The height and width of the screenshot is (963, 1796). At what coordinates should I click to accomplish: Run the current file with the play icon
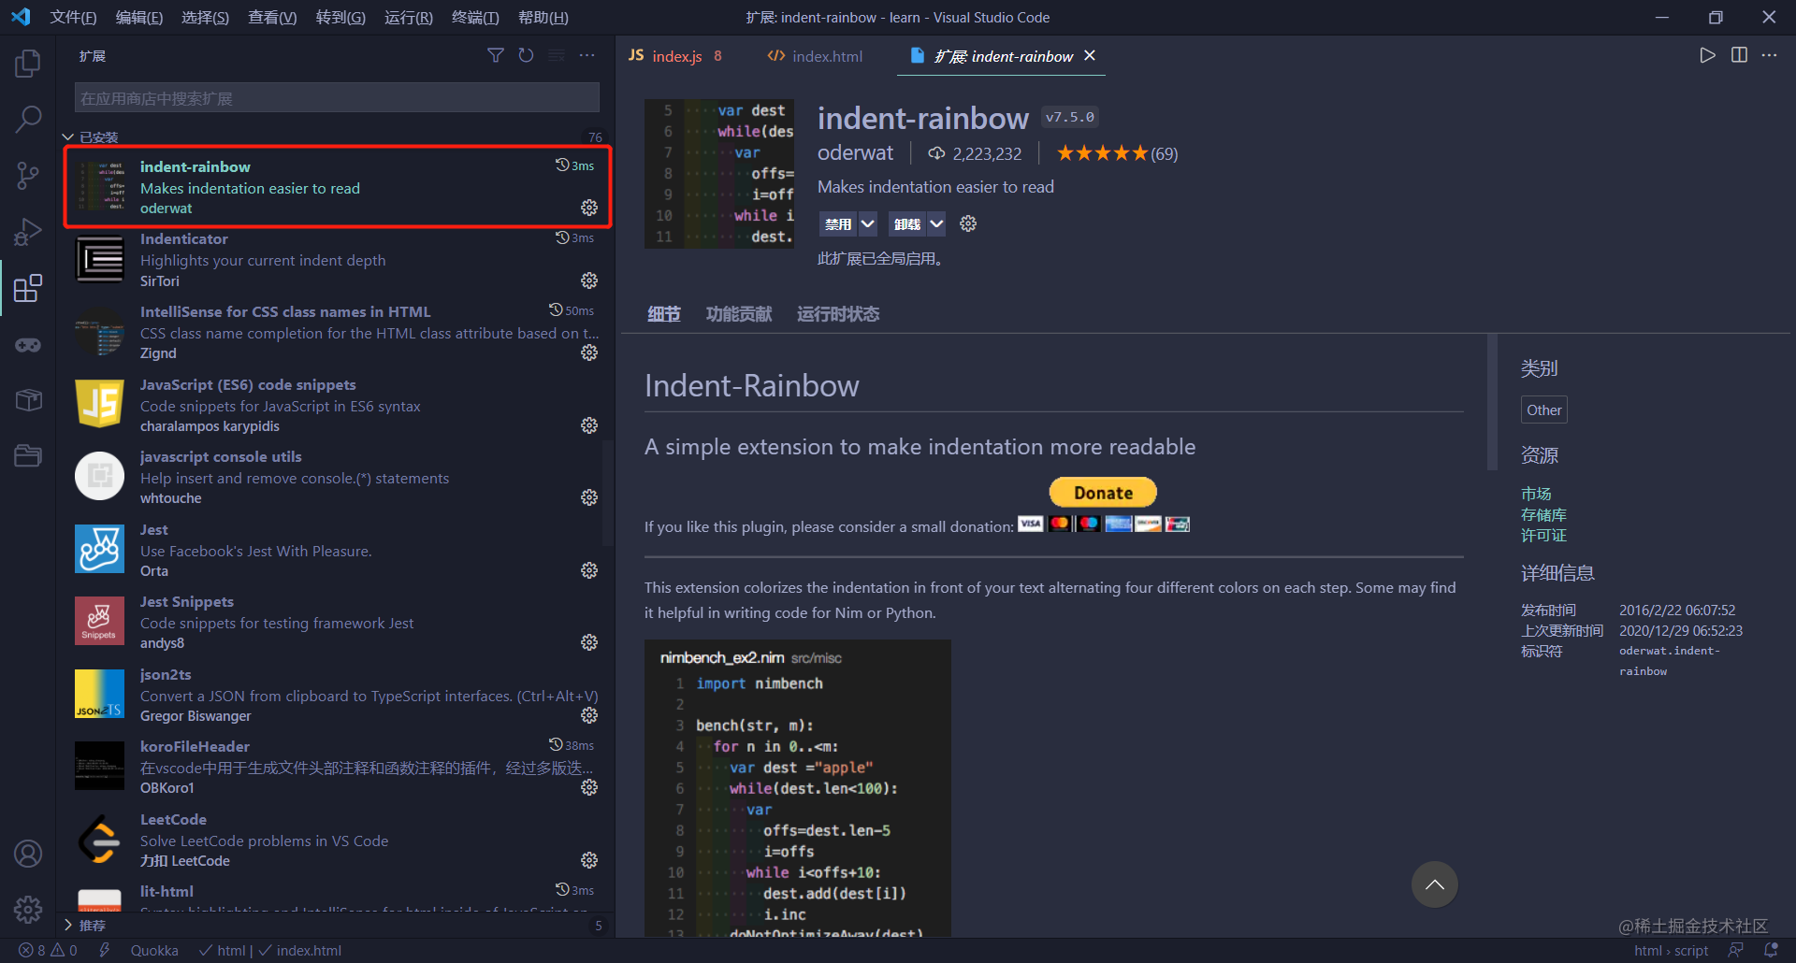(x=1706, y=54)
